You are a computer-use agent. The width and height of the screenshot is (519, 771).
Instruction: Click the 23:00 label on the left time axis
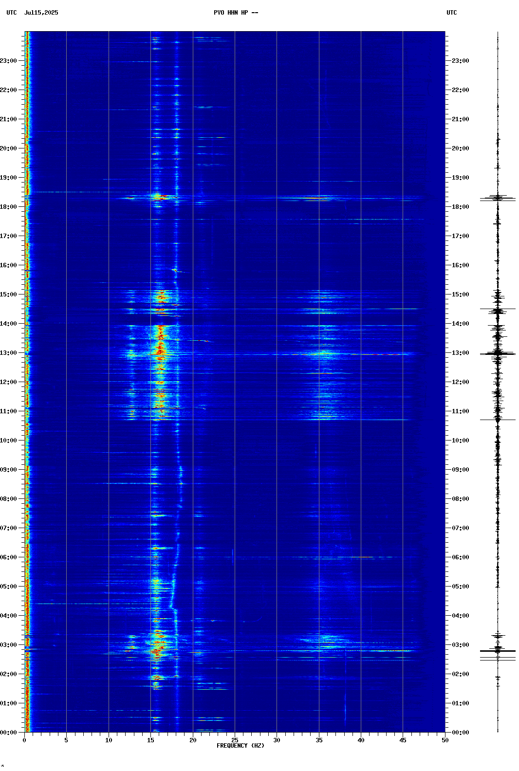coord(8,61)
